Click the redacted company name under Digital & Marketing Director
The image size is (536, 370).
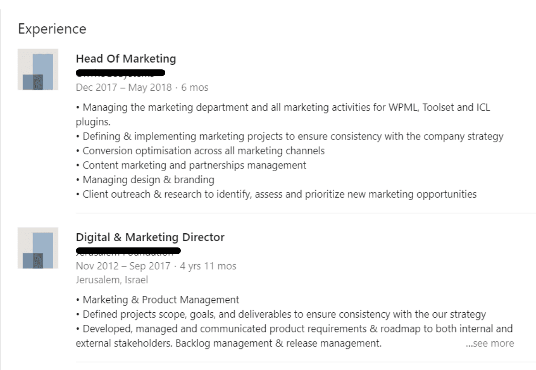tap(128, 251)
